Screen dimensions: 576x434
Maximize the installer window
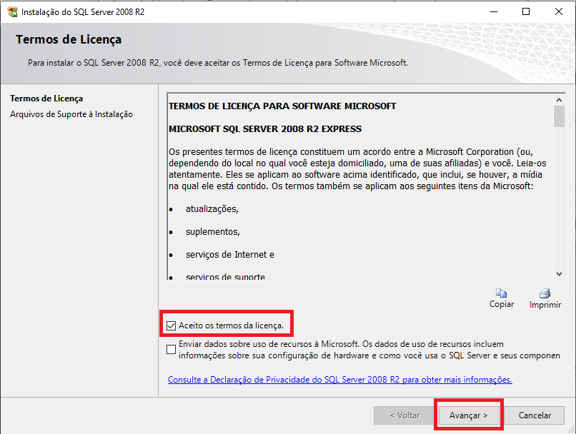526,11
